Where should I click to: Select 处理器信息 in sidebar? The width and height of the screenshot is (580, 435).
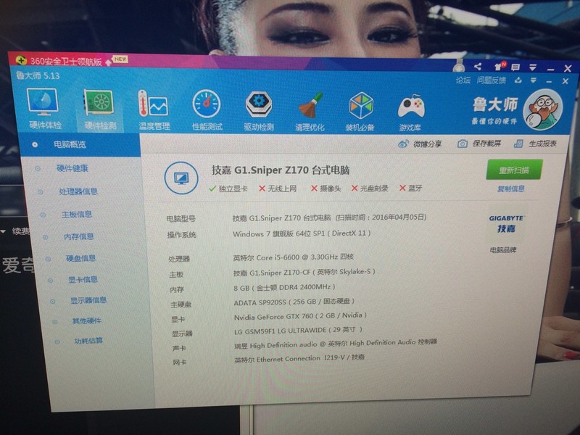pos(78,191)
